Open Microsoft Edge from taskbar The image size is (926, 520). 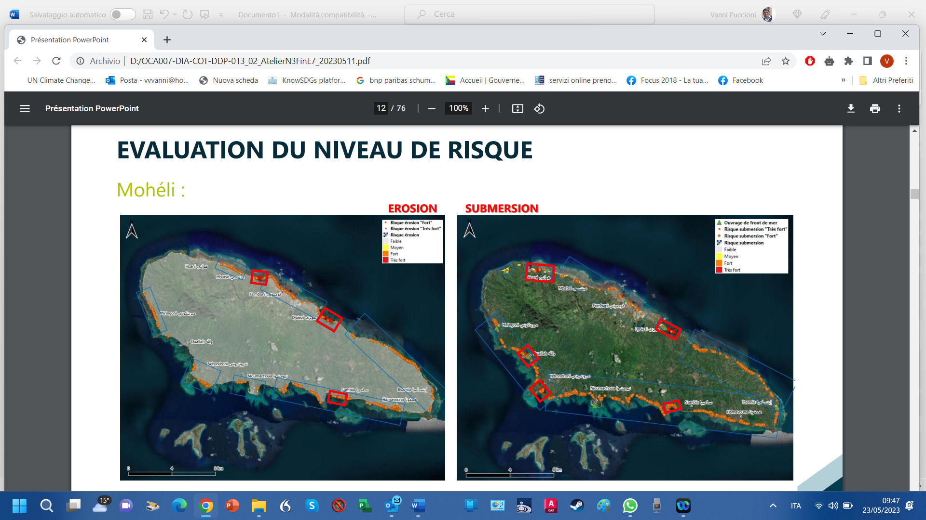click(179, 506)
